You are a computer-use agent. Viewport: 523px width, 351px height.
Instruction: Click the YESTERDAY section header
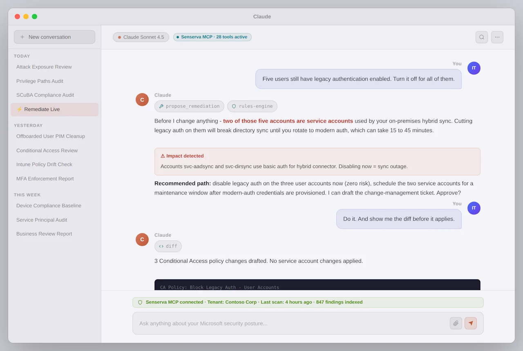(x=28, y=126)
